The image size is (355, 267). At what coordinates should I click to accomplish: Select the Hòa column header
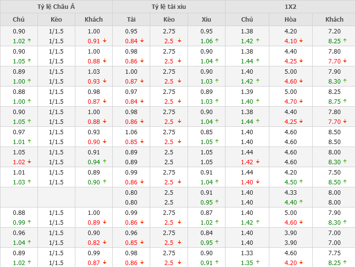click(290, 20)
